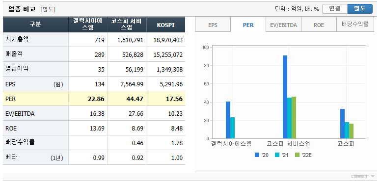Screen dimensions: 381x183
Task: Click dividend yield value 1.78
Action: 176,143
